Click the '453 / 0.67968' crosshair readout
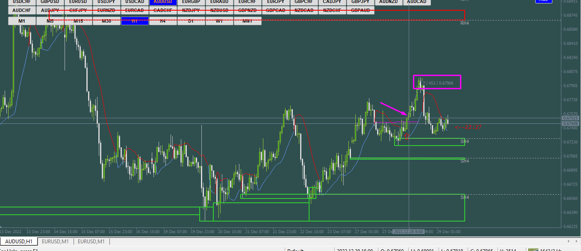This screenshot has width=581, height=251. click(x=437, y=82)
